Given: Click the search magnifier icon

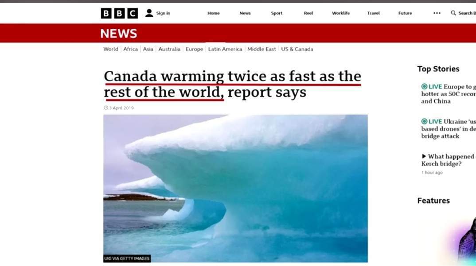Looking at the screenshot, I should point(453,13).
